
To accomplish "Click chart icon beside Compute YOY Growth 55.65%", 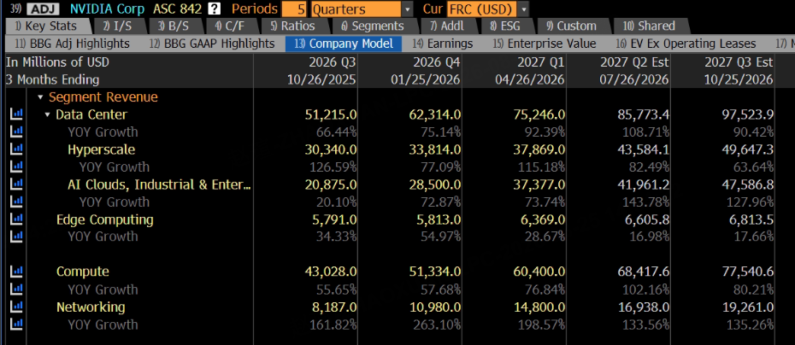I will [x=16, y=289].
